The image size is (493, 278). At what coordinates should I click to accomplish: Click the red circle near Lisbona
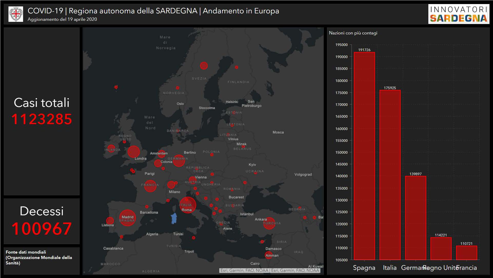point(110,220)
